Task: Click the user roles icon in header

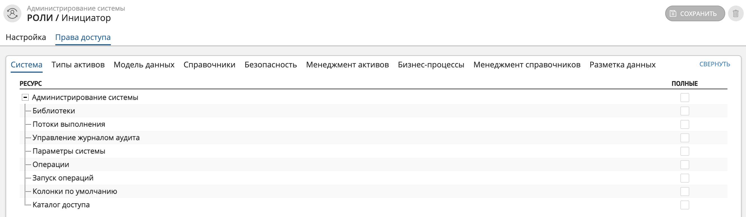Action: 12,13
